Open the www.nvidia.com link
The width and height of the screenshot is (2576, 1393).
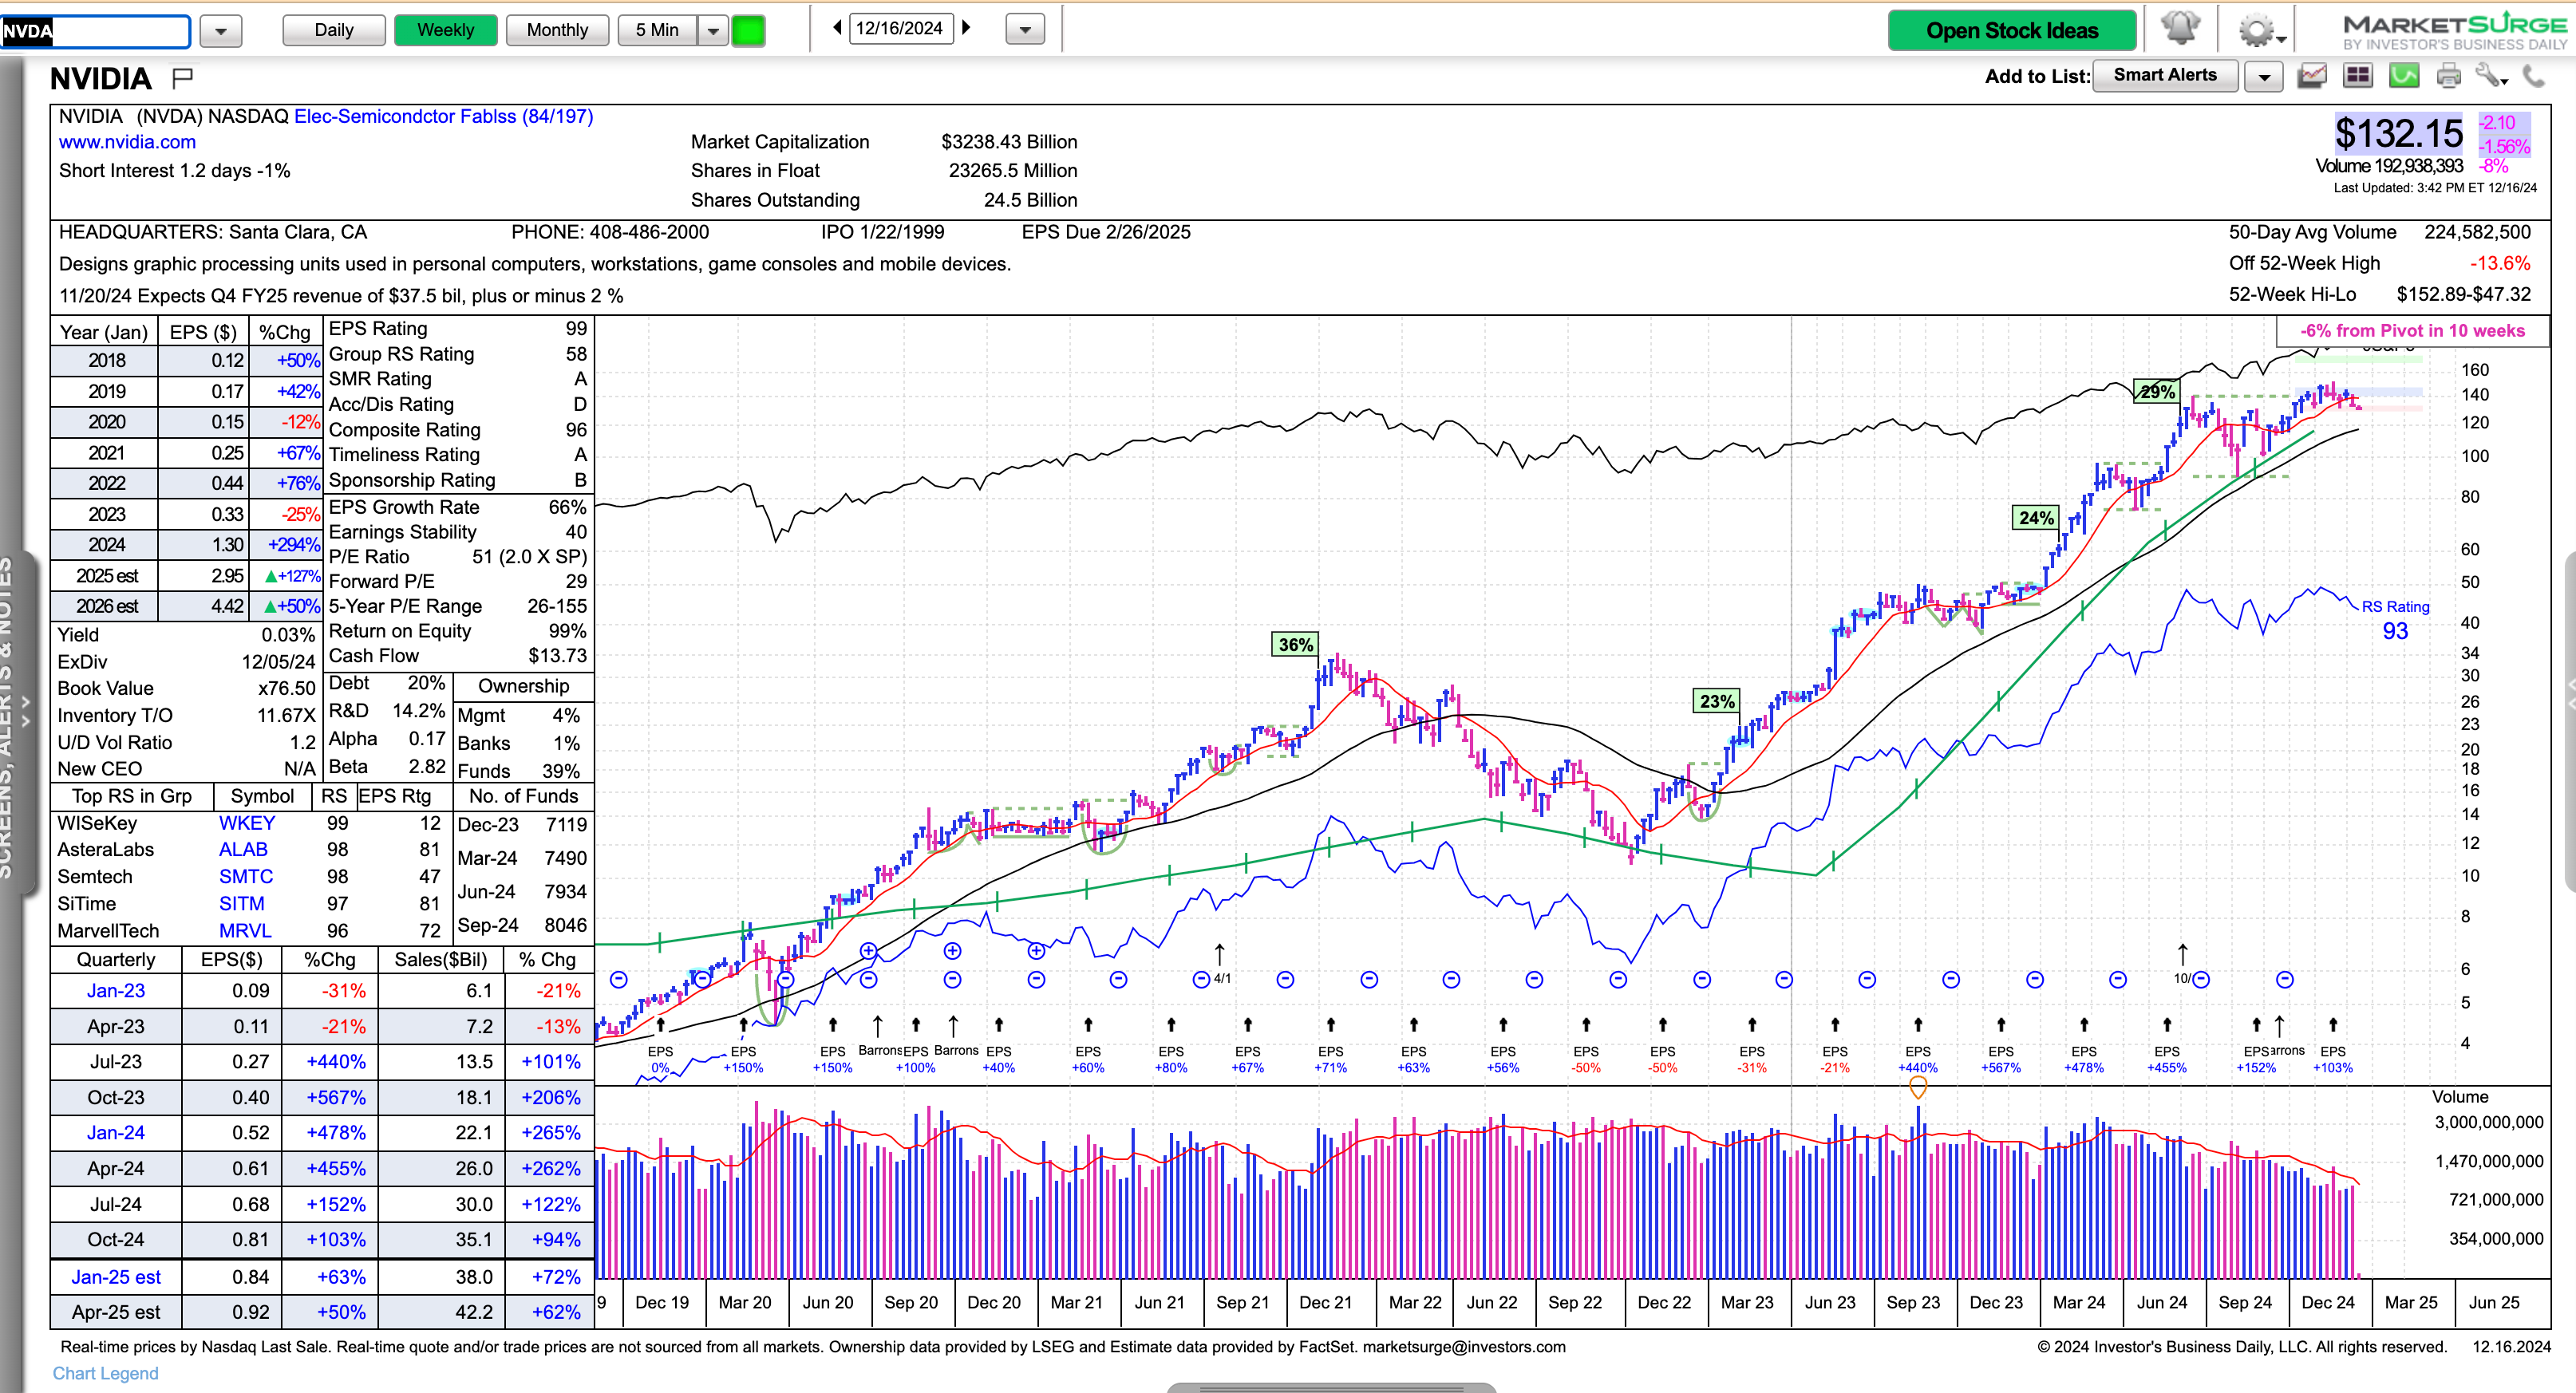pyautogui.click(x=127, y=142)
